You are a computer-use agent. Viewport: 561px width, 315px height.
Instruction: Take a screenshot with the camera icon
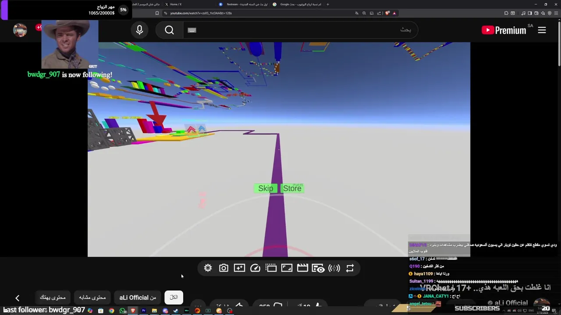pos(224,268)
